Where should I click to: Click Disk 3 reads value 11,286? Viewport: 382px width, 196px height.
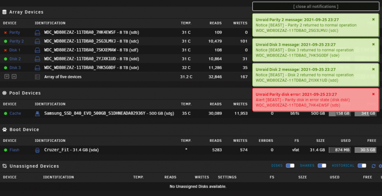215,68
